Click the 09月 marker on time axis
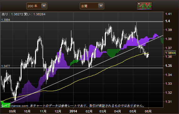This screenshot has height=114, width=179. point(12,111)
